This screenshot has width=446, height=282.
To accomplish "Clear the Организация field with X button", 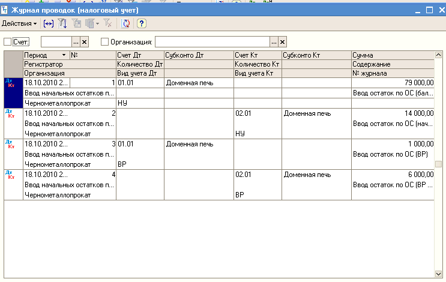I will coord(283,42).
